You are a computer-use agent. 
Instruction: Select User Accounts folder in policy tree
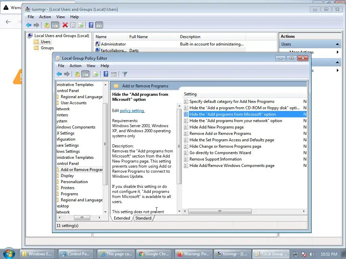tap(73, 103)
